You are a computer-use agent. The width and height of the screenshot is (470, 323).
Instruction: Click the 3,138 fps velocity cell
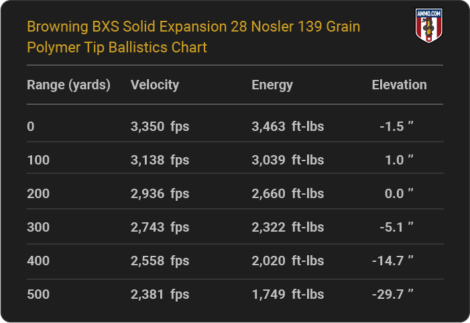click(x=160, y=160)
